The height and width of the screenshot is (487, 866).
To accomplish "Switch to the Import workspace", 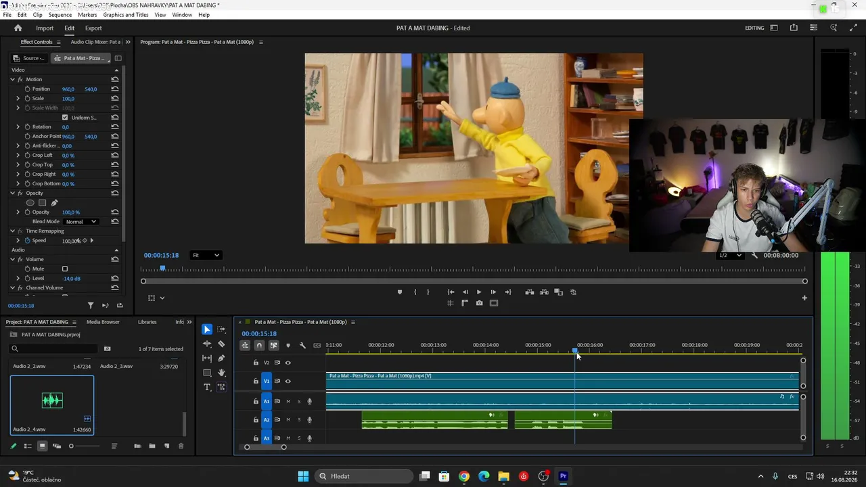I will [45, 28].
